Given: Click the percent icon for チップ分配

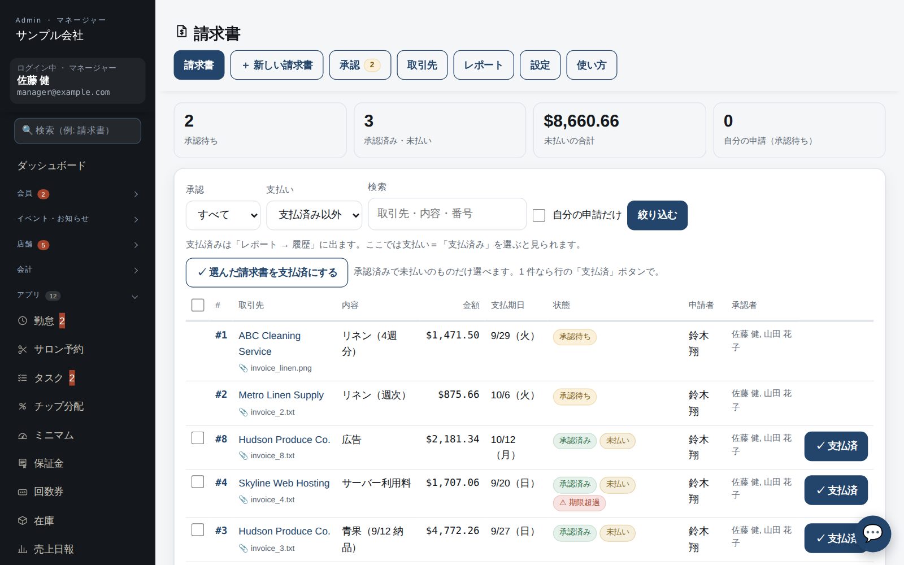Looking at the screenshot, I should pyautogui.click(x=23, y=406).
